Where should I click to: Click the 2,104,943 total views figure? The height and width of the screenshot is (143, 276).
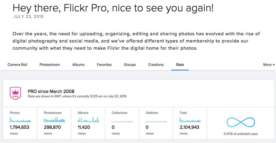point(189,127)
